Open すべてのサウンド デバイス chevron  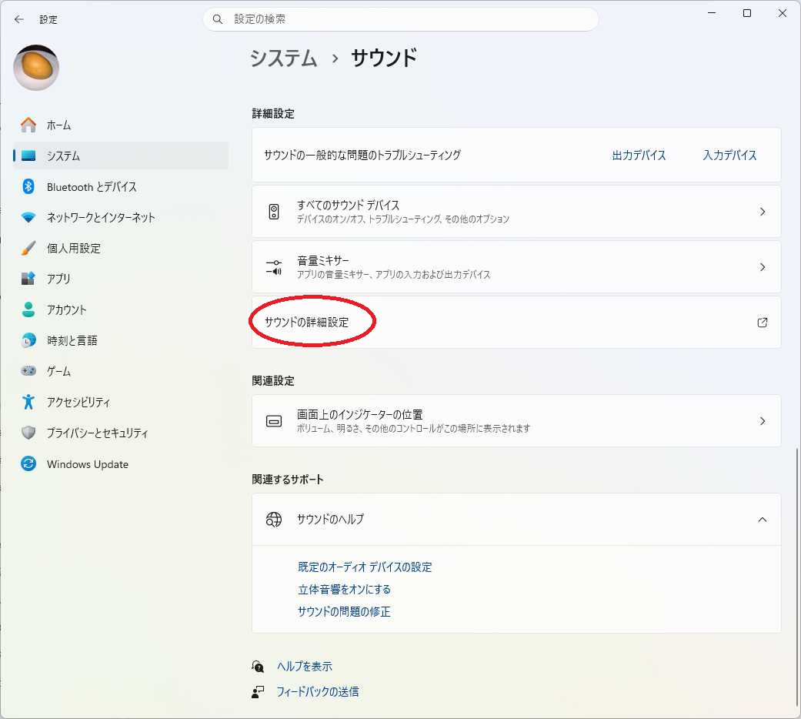click(x=763, y=212)
